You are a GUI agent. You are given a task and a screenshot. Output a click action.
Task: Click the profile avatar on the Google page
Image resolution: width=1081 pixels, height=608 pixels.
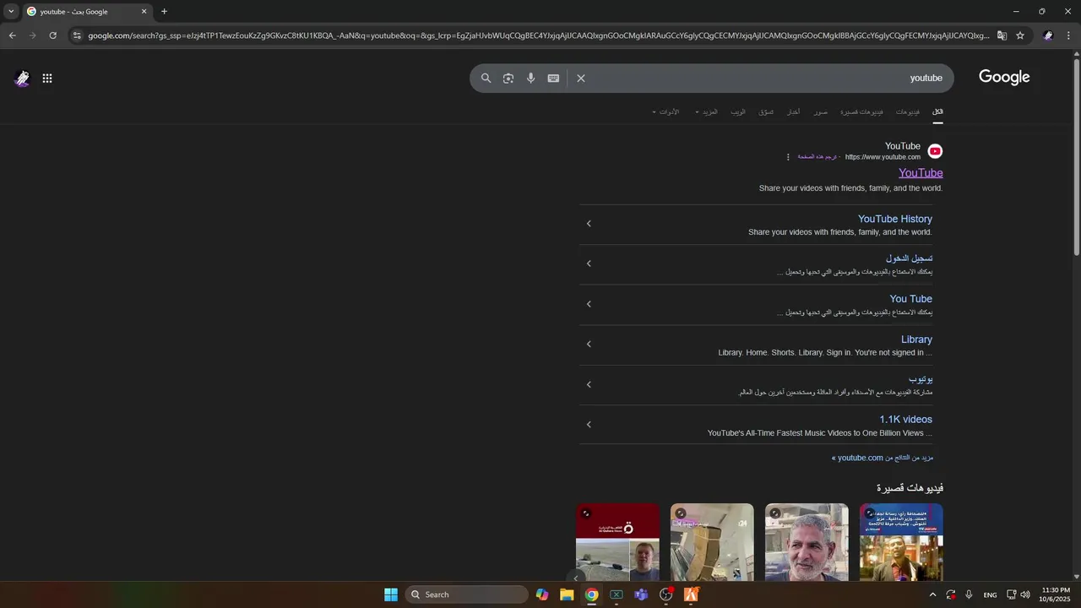(x=22, y=79)
